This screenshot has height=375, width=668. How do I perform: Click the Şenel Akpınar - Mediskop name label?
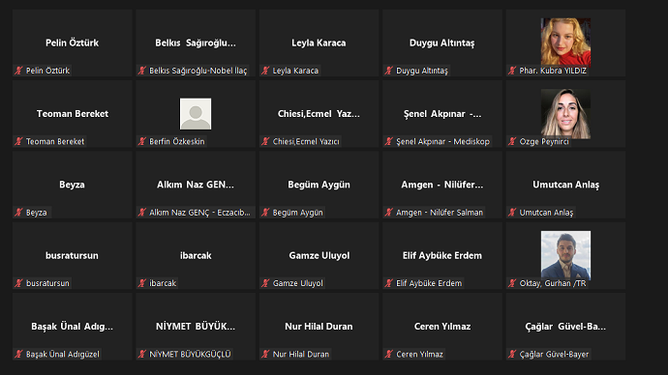coord(442,141)
